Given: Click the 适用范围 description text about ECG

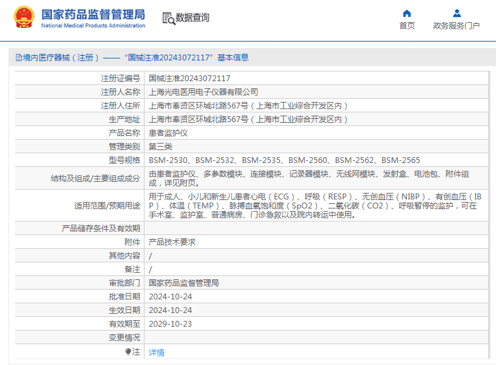Looking at the screenshot, I should (x=315, y=205).
